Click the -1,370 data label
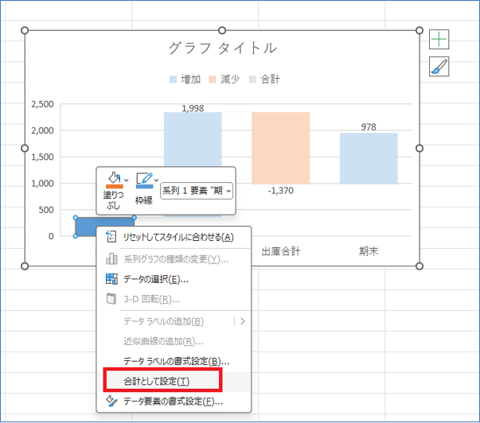 pos(281,191)
